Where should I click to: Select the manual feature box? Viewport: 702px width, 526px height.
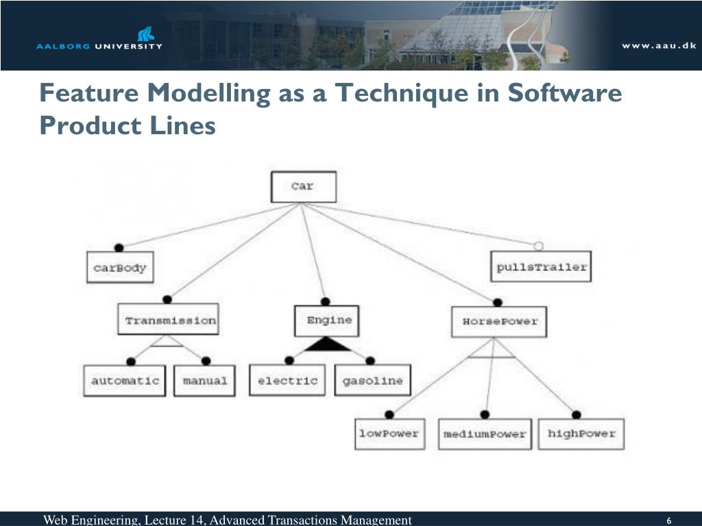point(204,381)
